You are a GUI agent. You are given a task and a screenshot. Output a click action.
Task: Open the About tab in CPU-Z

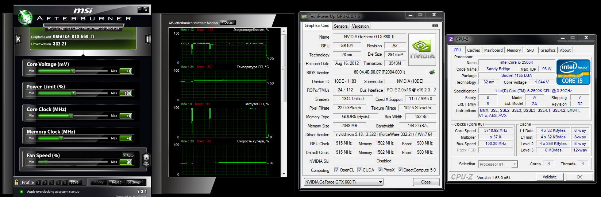pos(565,50)
